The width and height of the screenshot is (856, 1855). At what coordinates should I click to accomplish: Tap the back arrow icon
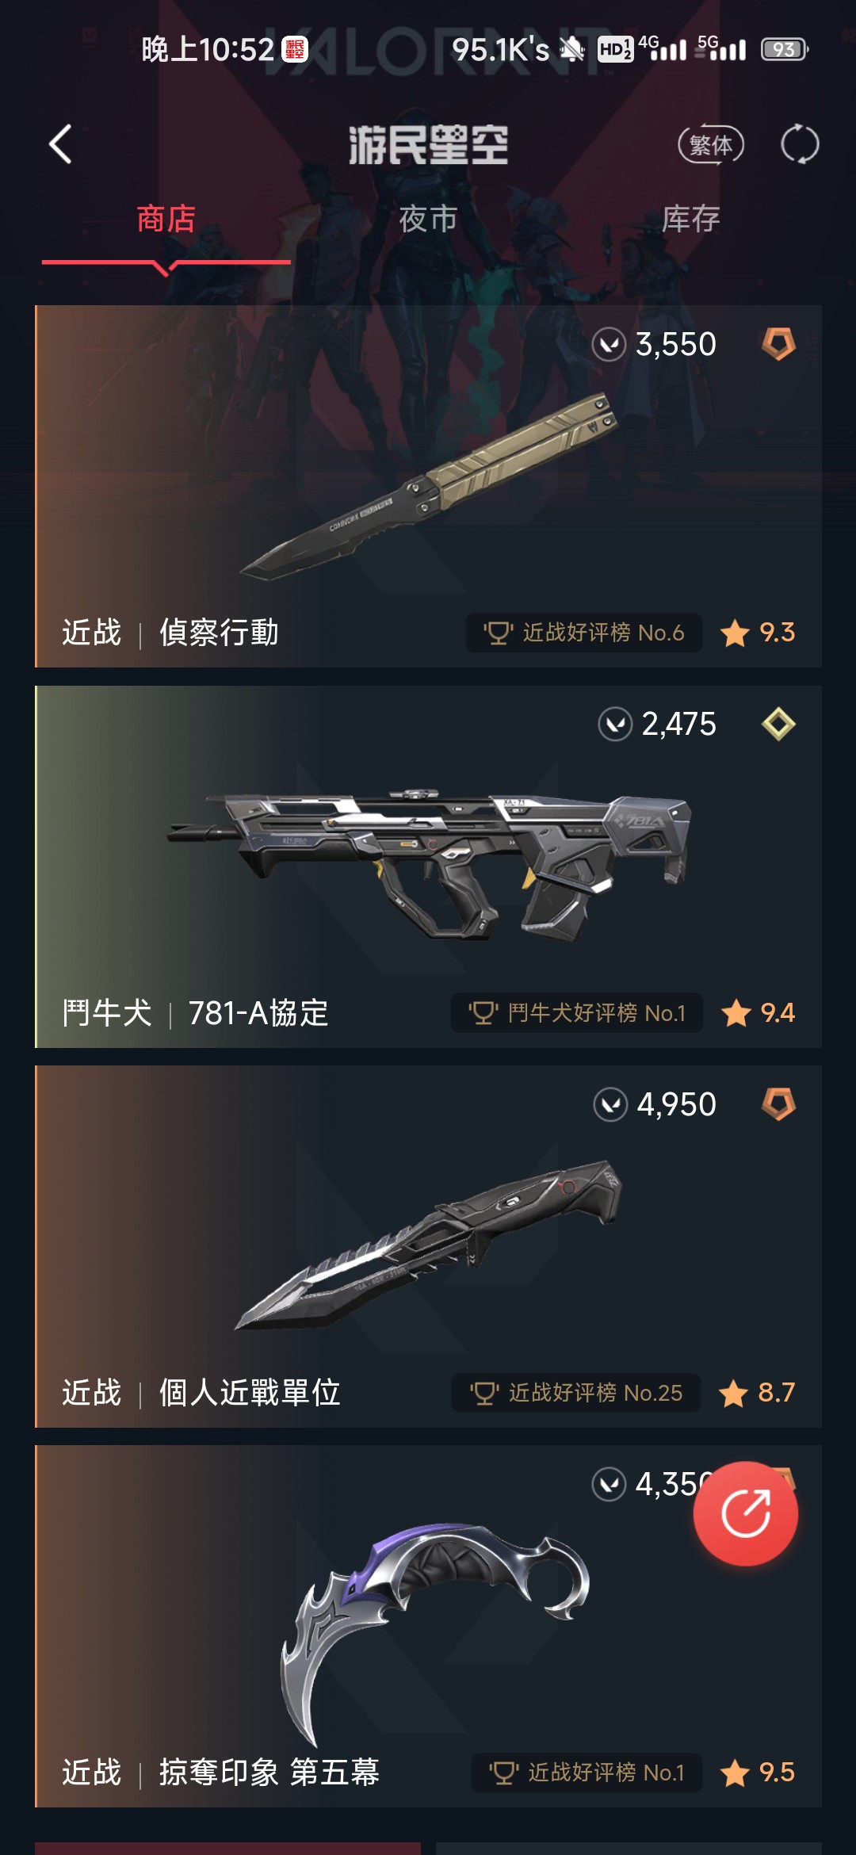[x=60, y=144]
